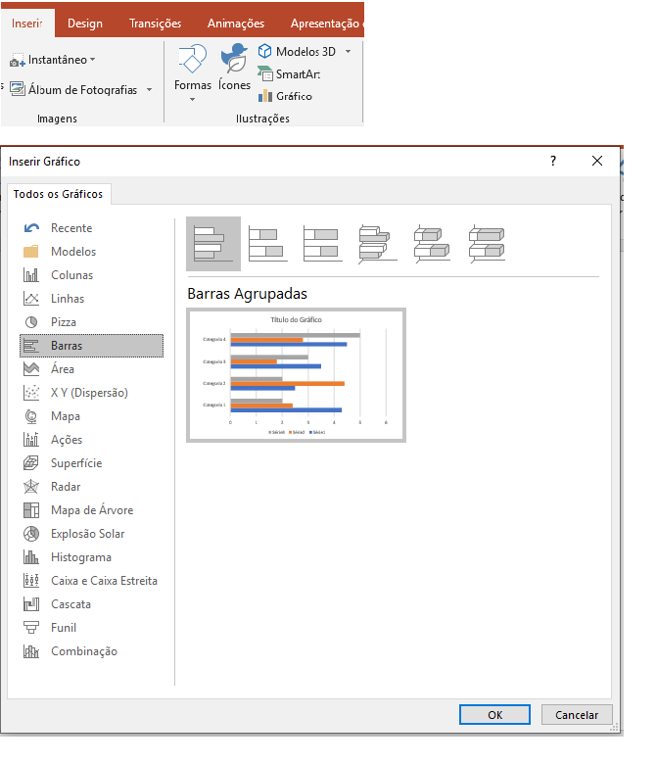Expand the Álbum de Fotografias dropdown
The width and height of the screenshot is (657, 764).
pos(149,90)
